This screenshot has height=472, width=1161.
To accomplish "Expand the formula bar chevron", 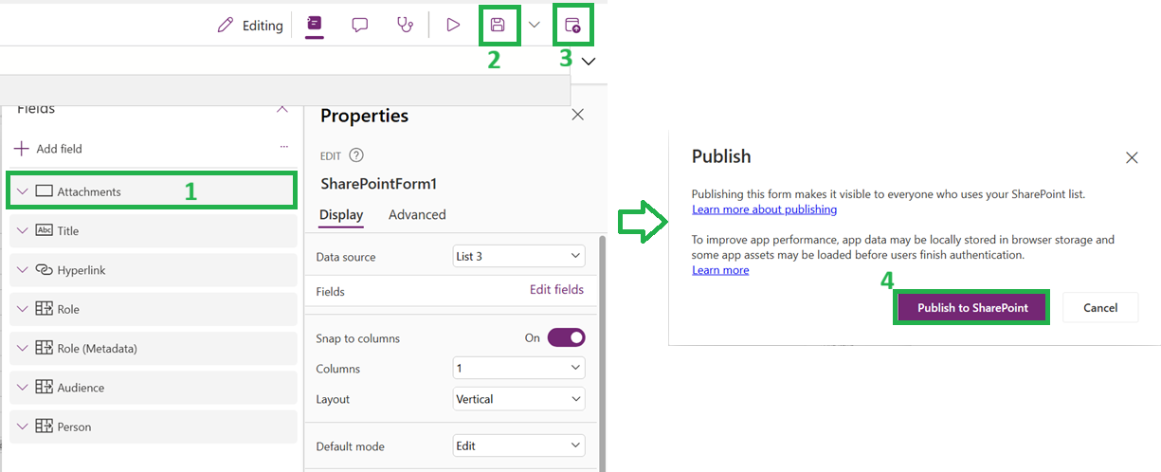I will pyautogui.click(x=589, y=62).
